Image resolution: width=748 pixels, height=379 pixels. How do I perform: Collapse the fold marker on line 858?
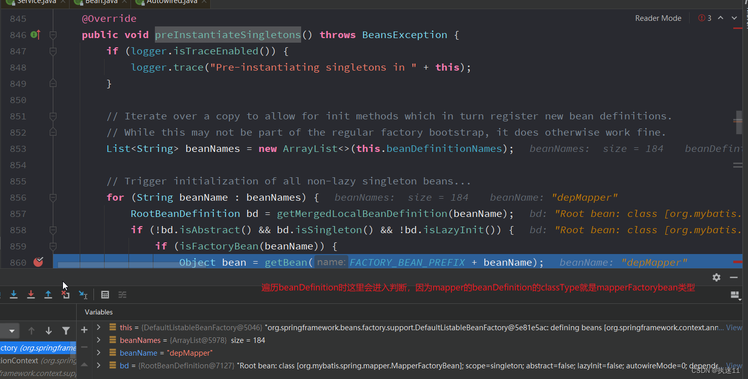53,230
